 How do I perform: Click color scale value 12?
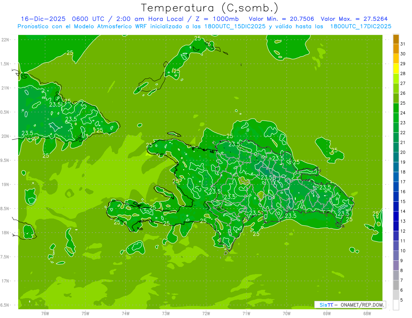point(403,231)
